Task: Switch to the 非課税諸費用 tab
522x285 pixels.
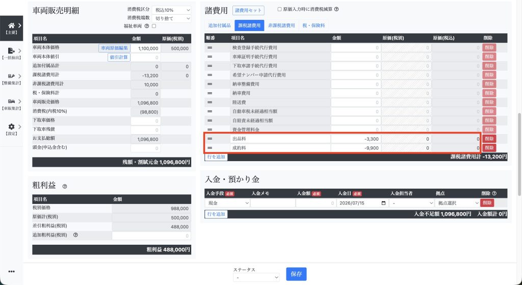Action: pos(281,25)
